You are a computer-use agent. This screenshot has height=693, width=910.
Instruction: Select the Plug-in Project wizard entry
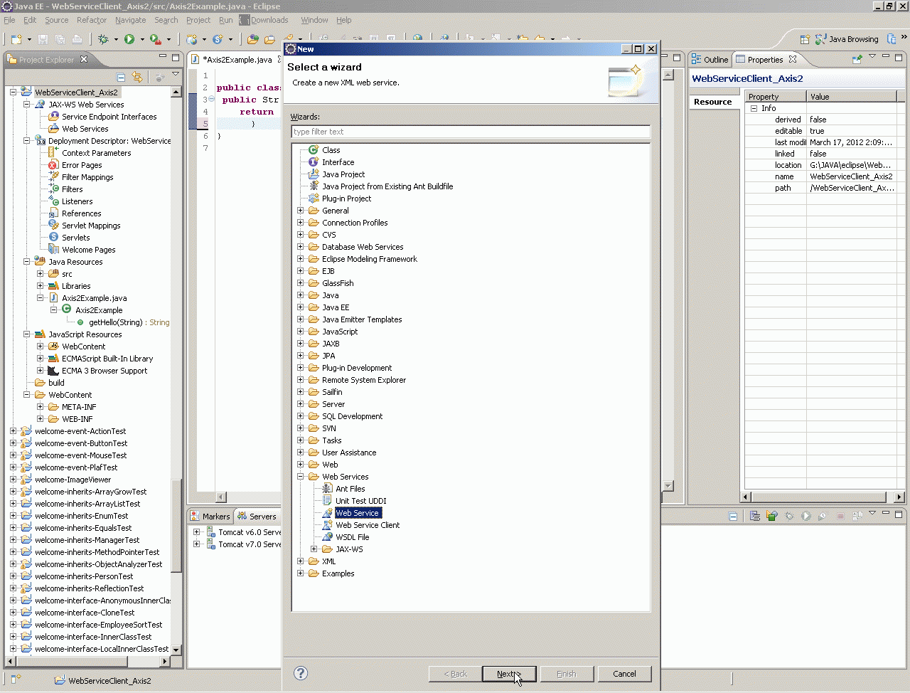[x=340, y=199]
